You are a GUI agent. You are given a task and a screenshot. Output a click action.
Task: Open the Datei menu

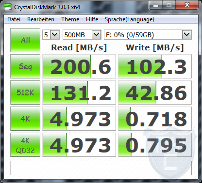[14, 19]
